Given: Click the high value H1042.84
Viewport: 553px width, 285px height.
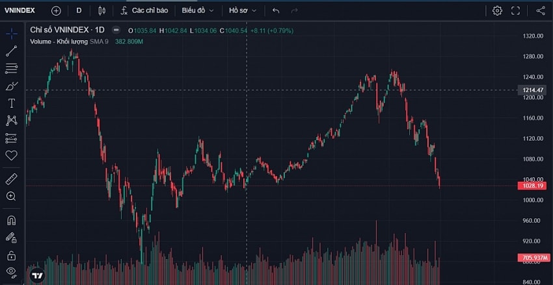Looking at the screenshot, I should 173,31.
